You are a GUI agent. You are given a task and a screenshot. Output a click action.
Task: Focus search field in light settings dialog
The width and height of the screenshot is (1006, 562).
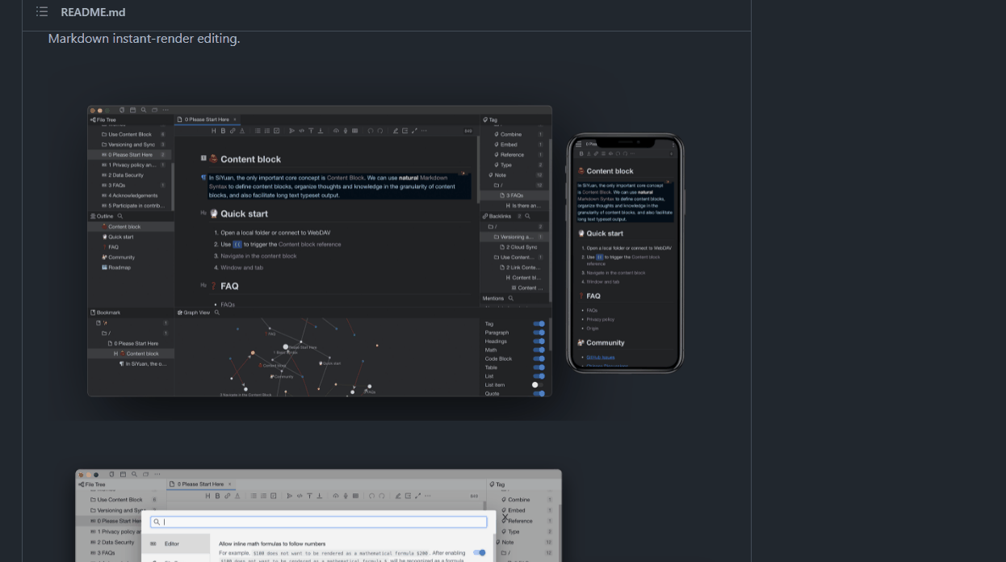[x=319, y=522]
